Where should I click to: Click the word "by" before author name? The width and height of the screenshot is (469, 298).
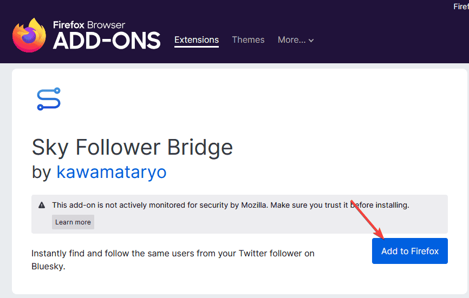coord(41,172)
